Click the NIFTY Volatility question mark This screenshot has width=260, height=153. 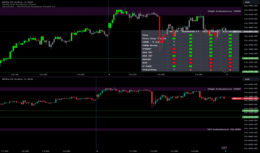coord(174,70)
